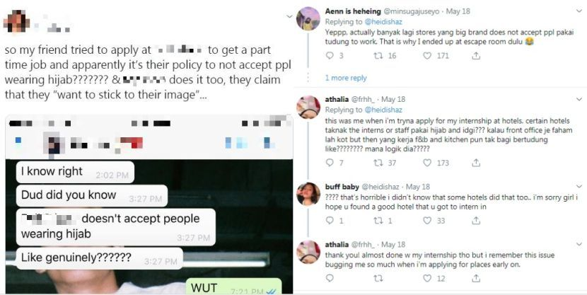Open options chevron on Aenn's tweet
The width and height of the screenshot is (587, 295).
579,11
